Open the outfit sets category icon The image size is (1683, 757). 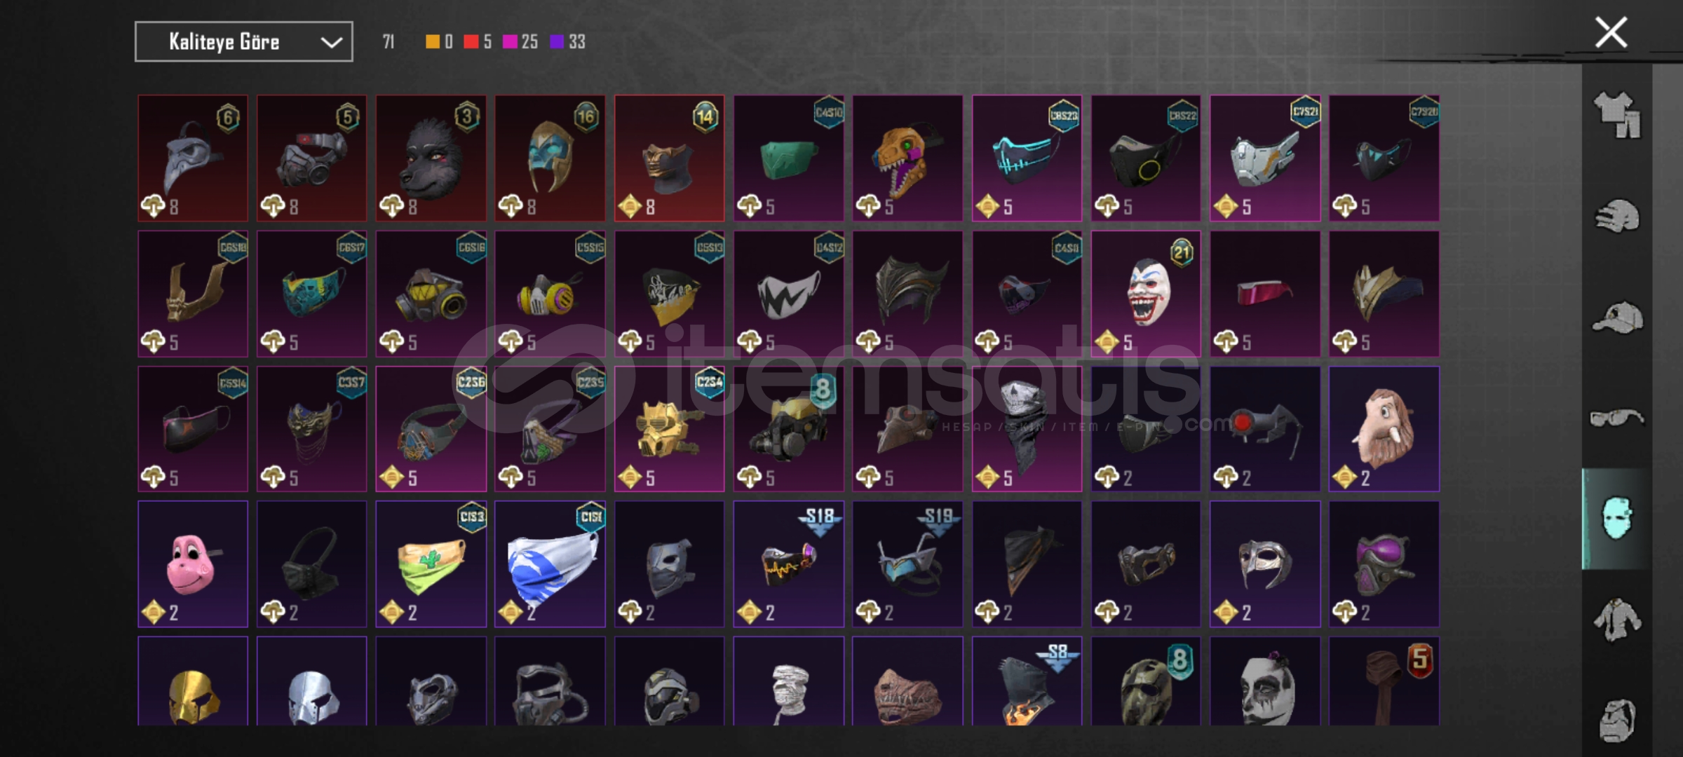[x=1617, y=114]
